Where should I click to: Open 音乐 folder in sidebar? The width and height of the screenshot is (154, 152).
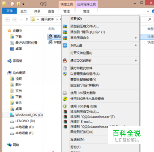pos(18,103)
